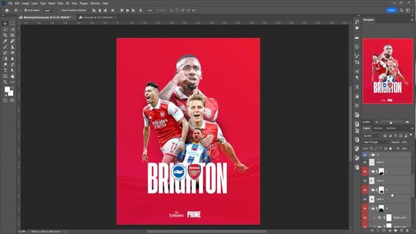Collapse the group below Layer 3
416x234 pixels.
(x=370, y=208)
